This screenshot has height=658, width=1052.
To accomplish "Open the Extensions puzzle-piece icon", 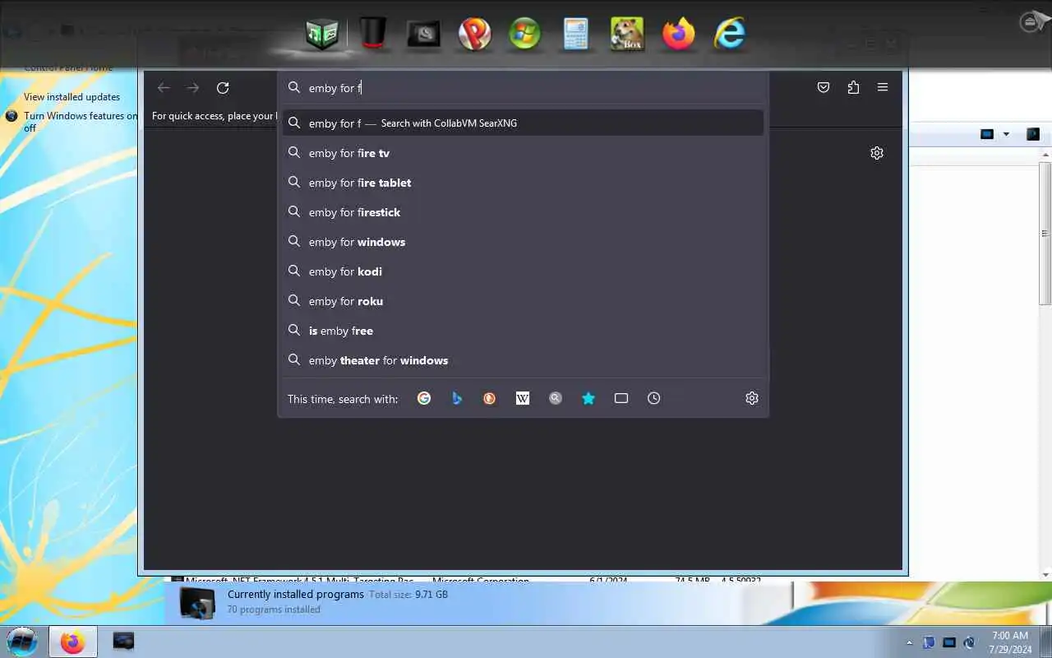I will click(853, 87).
